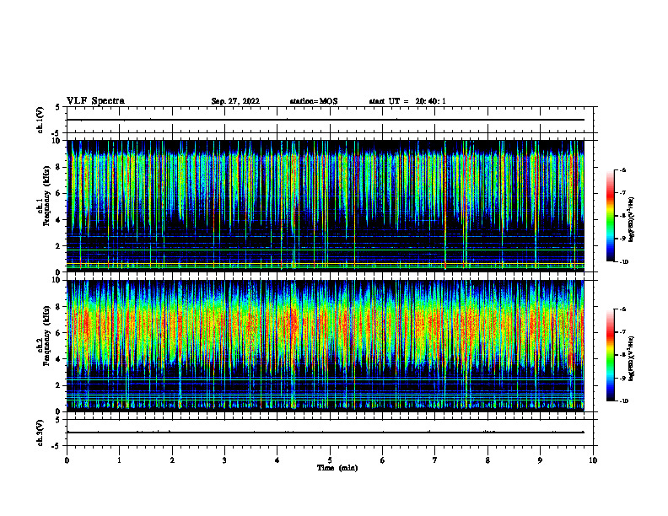The width and height of the screenshot is (668, 516).
Task: Click the '-6' label on ch.1 color scale
Action: (622, 169)
